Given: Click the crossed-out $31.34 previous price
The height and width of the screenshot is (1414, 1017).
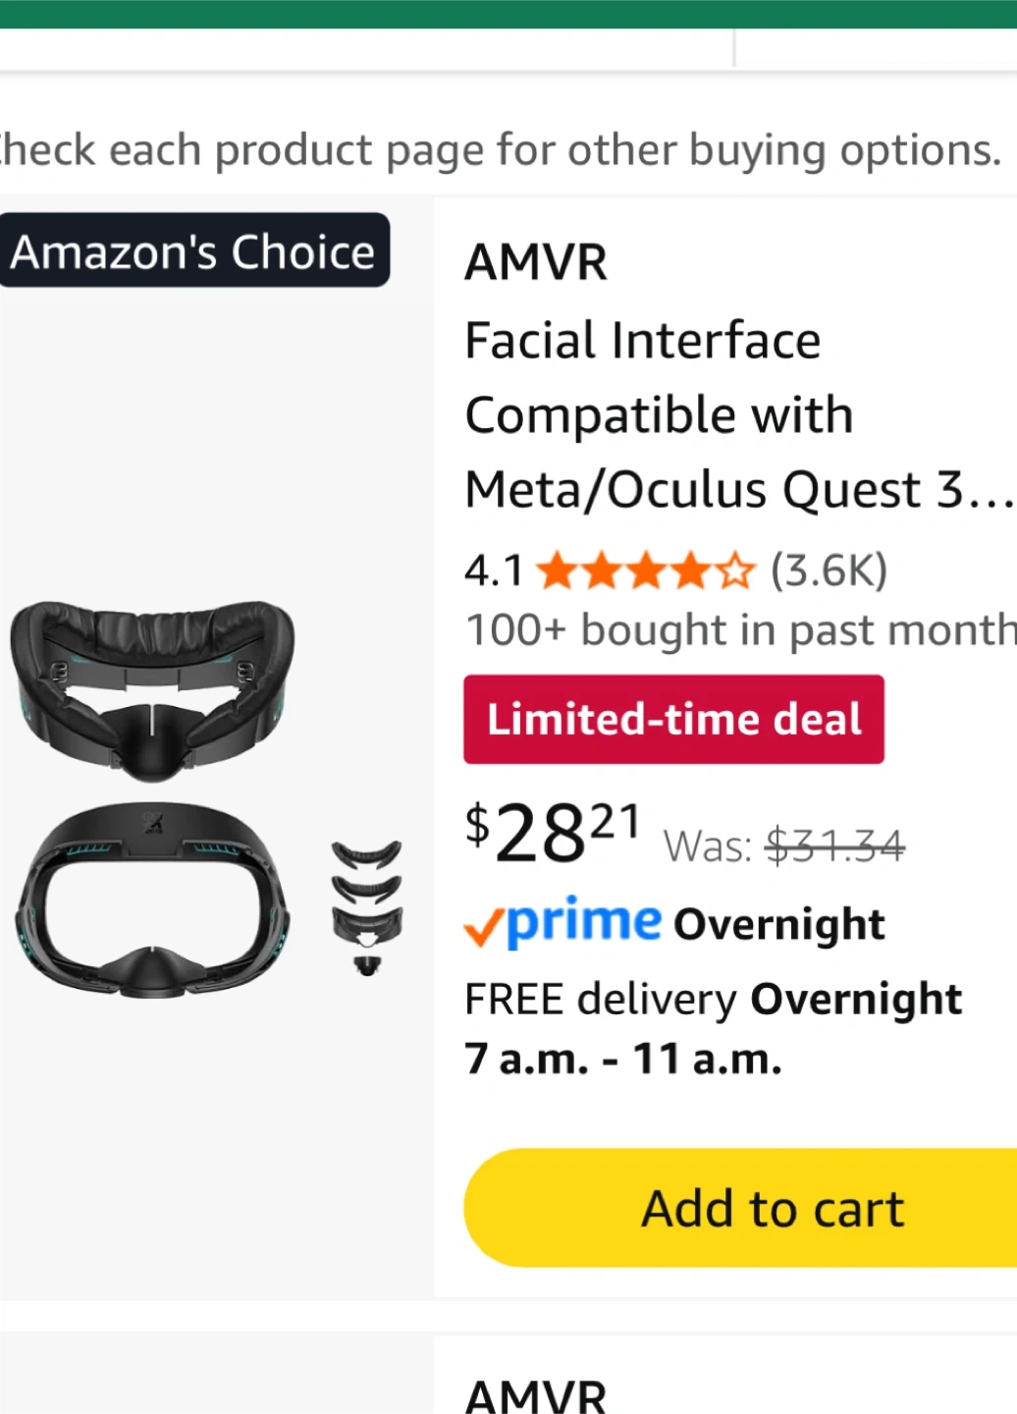Looking at the screenshot, I should [834, 845].
